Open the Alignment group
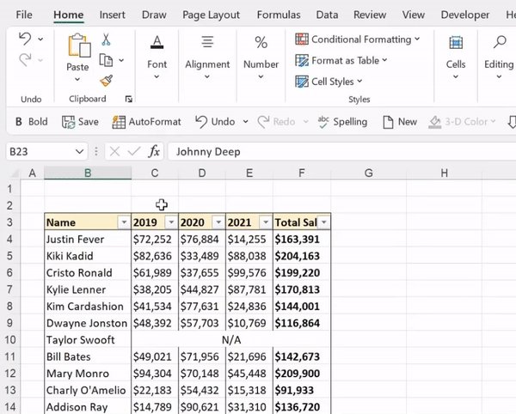516x414 pixels. click(x=207, y=57)
